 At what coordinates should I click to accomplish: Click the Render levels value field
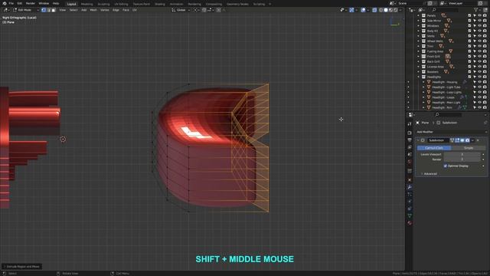pyautogui.click(x=462, y=159)
